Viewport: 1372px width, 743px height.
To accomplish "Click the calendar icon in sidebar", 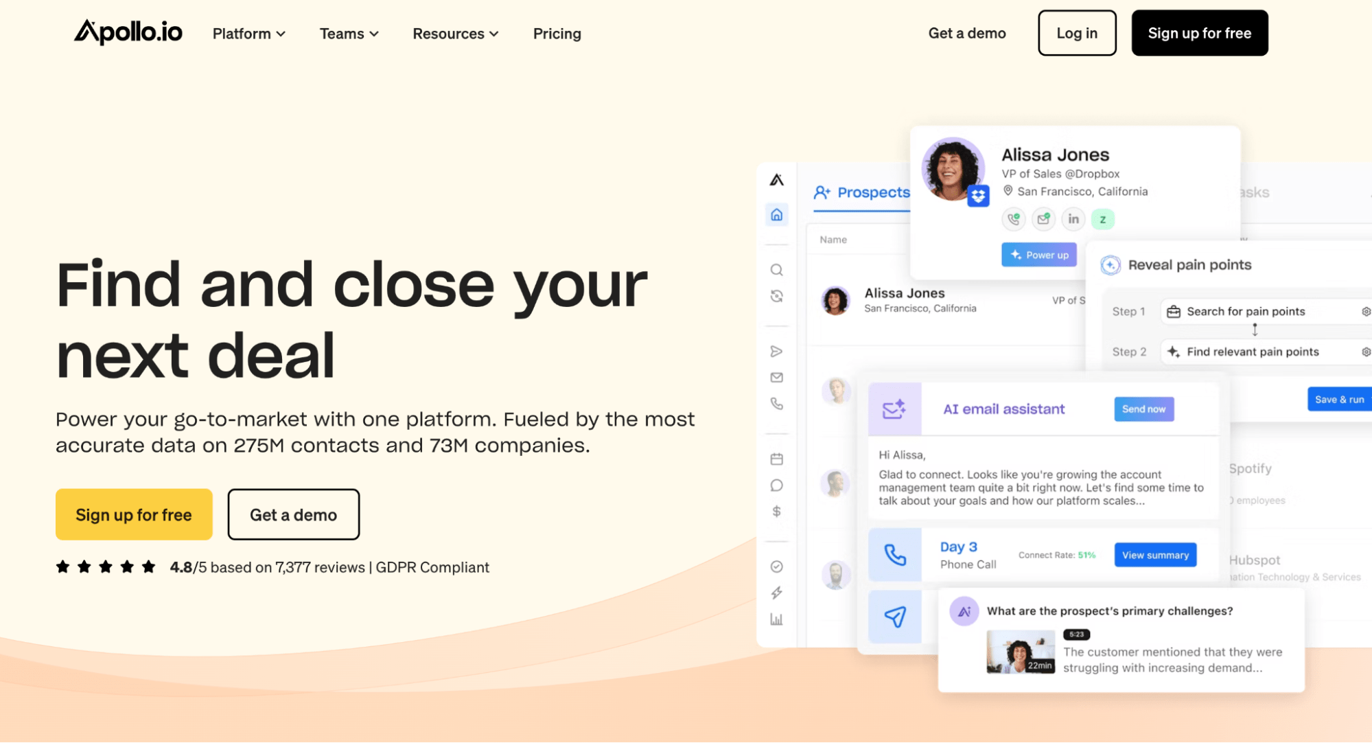I will click(x=777, y=459).
